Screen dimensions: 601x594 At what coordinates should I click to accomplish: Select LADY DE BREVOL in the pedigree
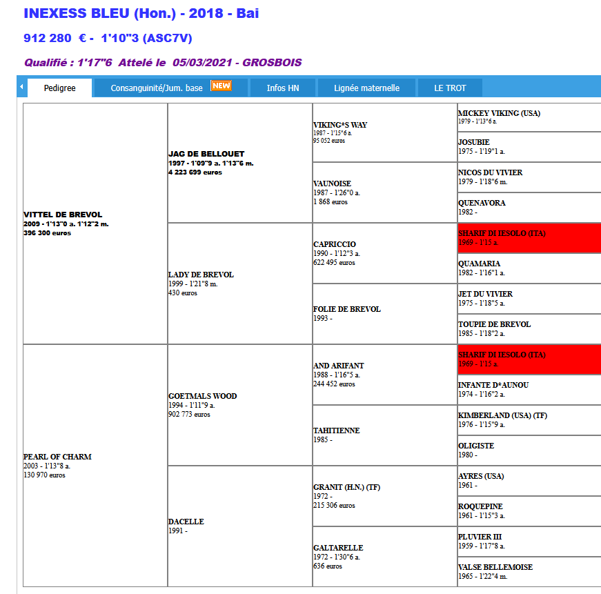coord(201,275)
